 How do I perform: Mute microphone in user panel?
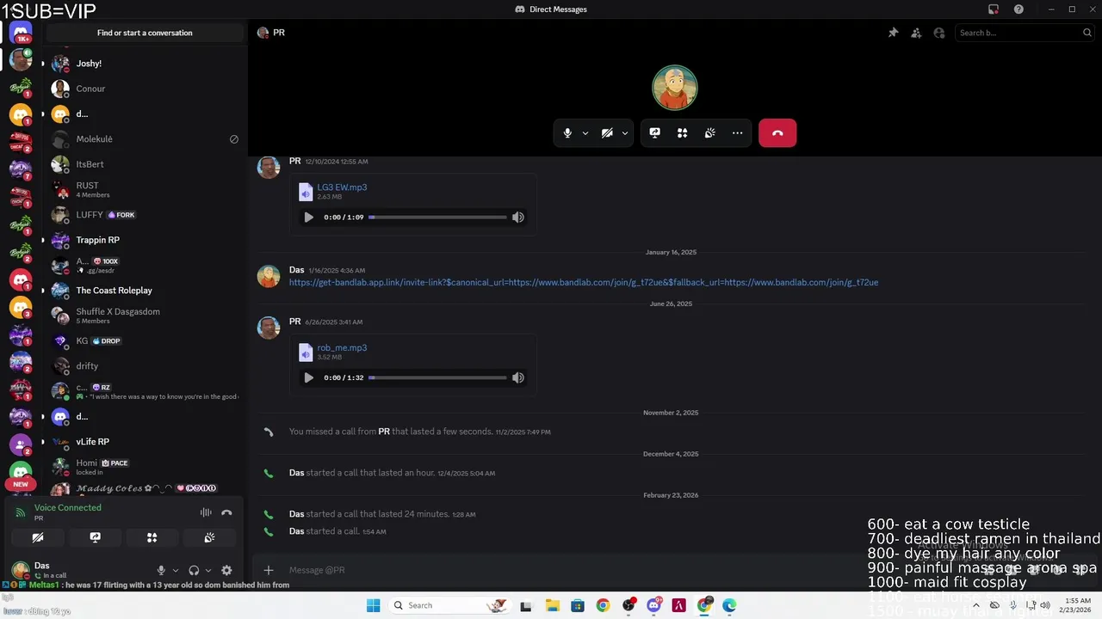(x=161, y=570)
